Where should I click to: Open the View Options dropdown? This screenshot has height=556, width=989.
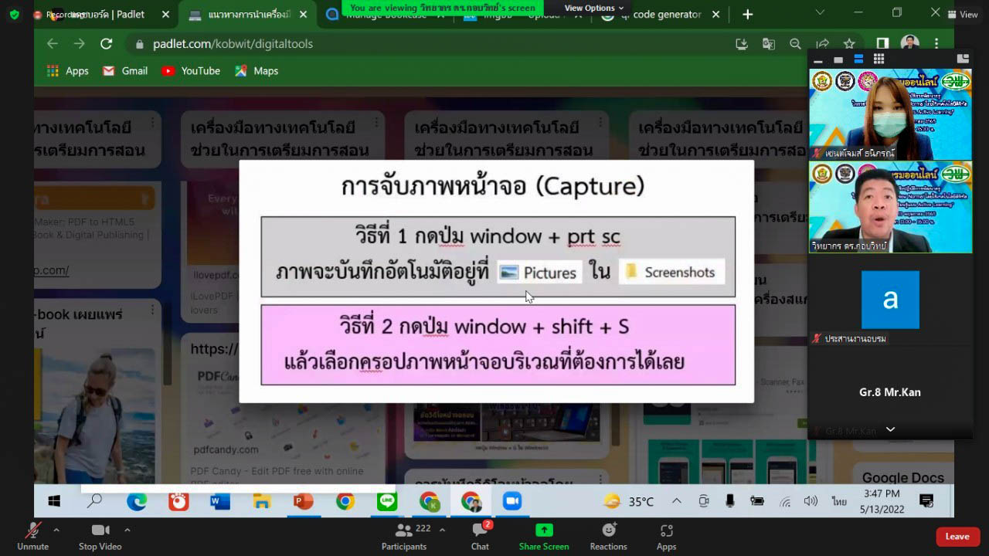tap(593, 8)
